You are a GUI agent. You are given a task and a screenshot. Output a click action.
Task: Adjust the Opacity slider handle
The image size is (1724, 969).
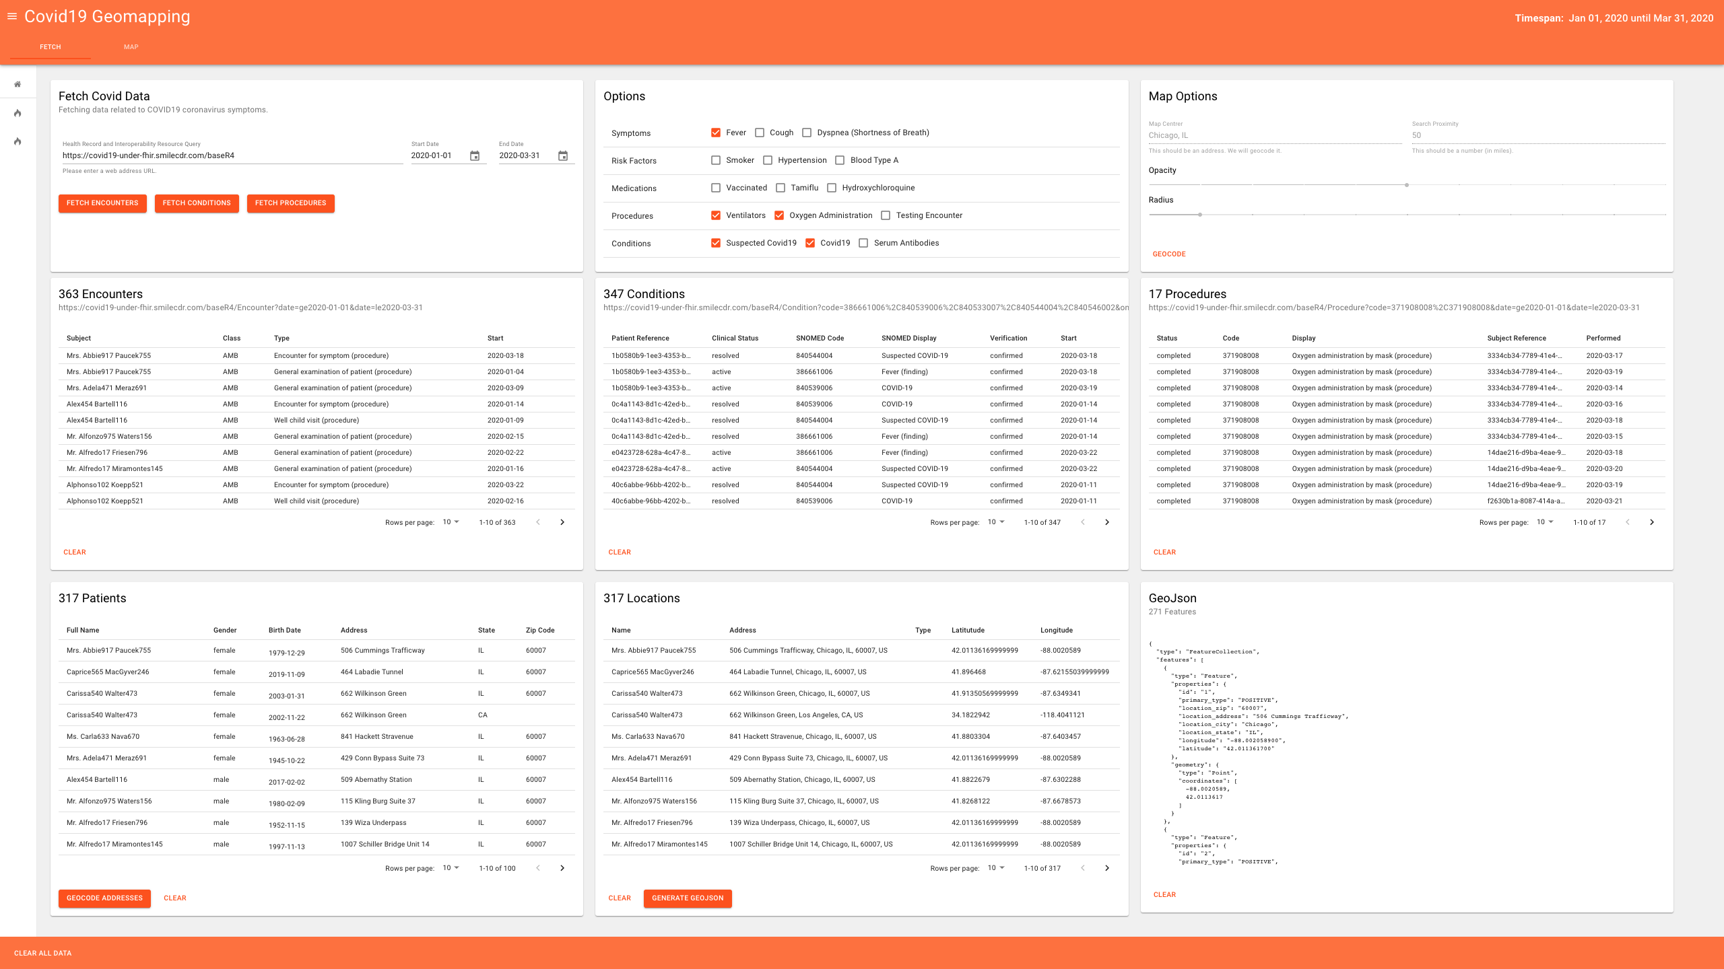[x=1407, y=185]
